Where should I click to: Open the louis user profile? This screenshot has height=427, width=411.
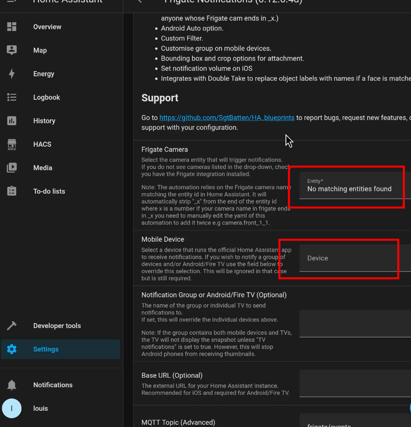(60, 408)
